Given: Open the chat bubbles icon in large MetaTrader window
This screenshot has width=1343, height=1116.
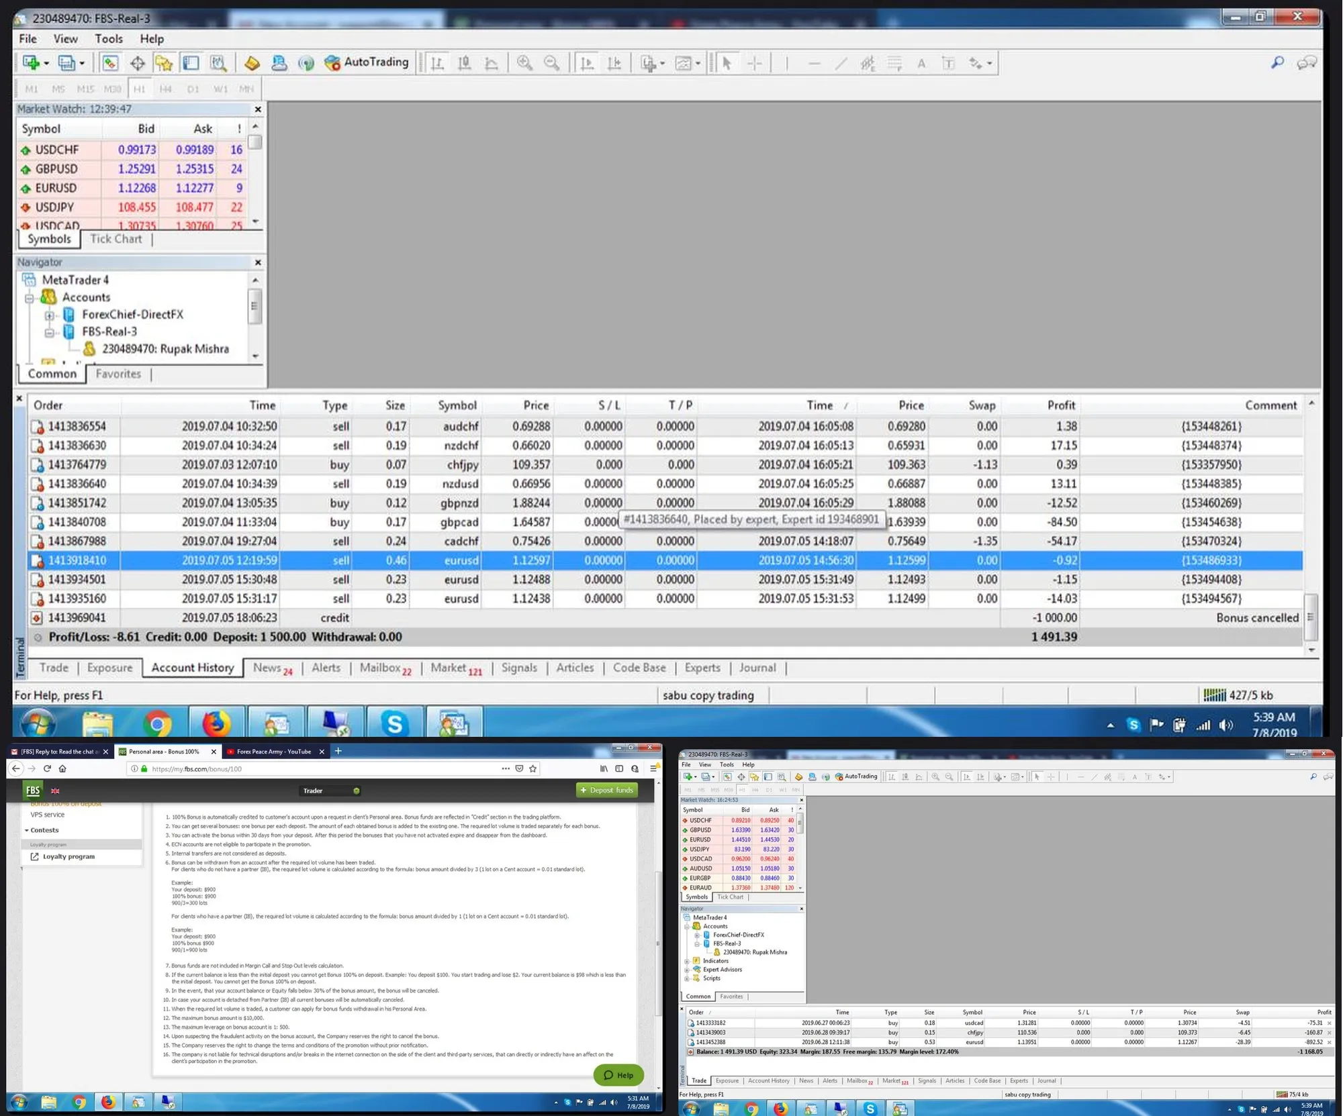Looking at the screenshot, I should pos(1307,62).
